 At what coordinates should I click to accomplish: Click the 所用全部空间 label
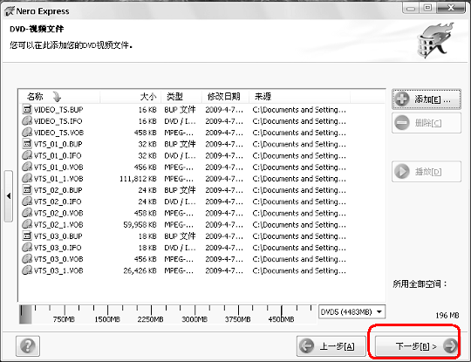tap(420, 283)
